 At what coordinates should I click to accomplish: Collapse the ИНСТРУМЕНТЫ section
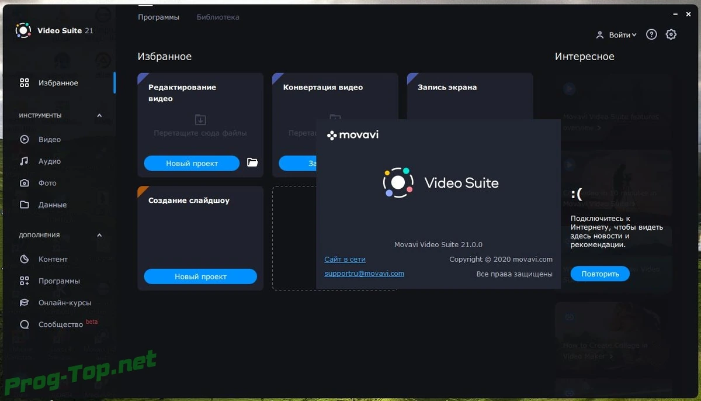click(99, 116)
